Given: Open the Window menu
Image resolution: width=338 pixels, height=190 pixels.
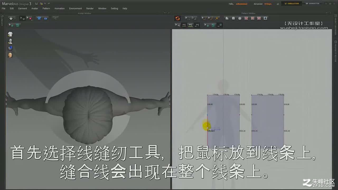Looking at the screenshot, I should (x=102, y=8).
